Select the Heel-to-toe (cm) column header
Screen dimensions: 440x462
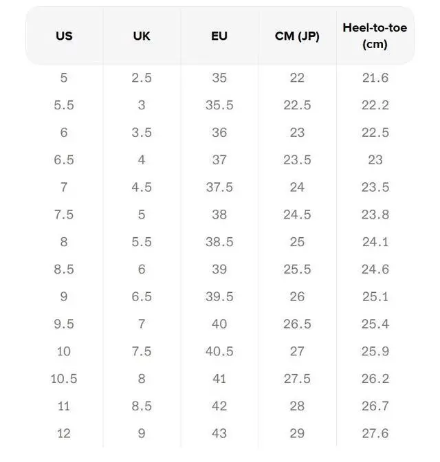[375, 36]
